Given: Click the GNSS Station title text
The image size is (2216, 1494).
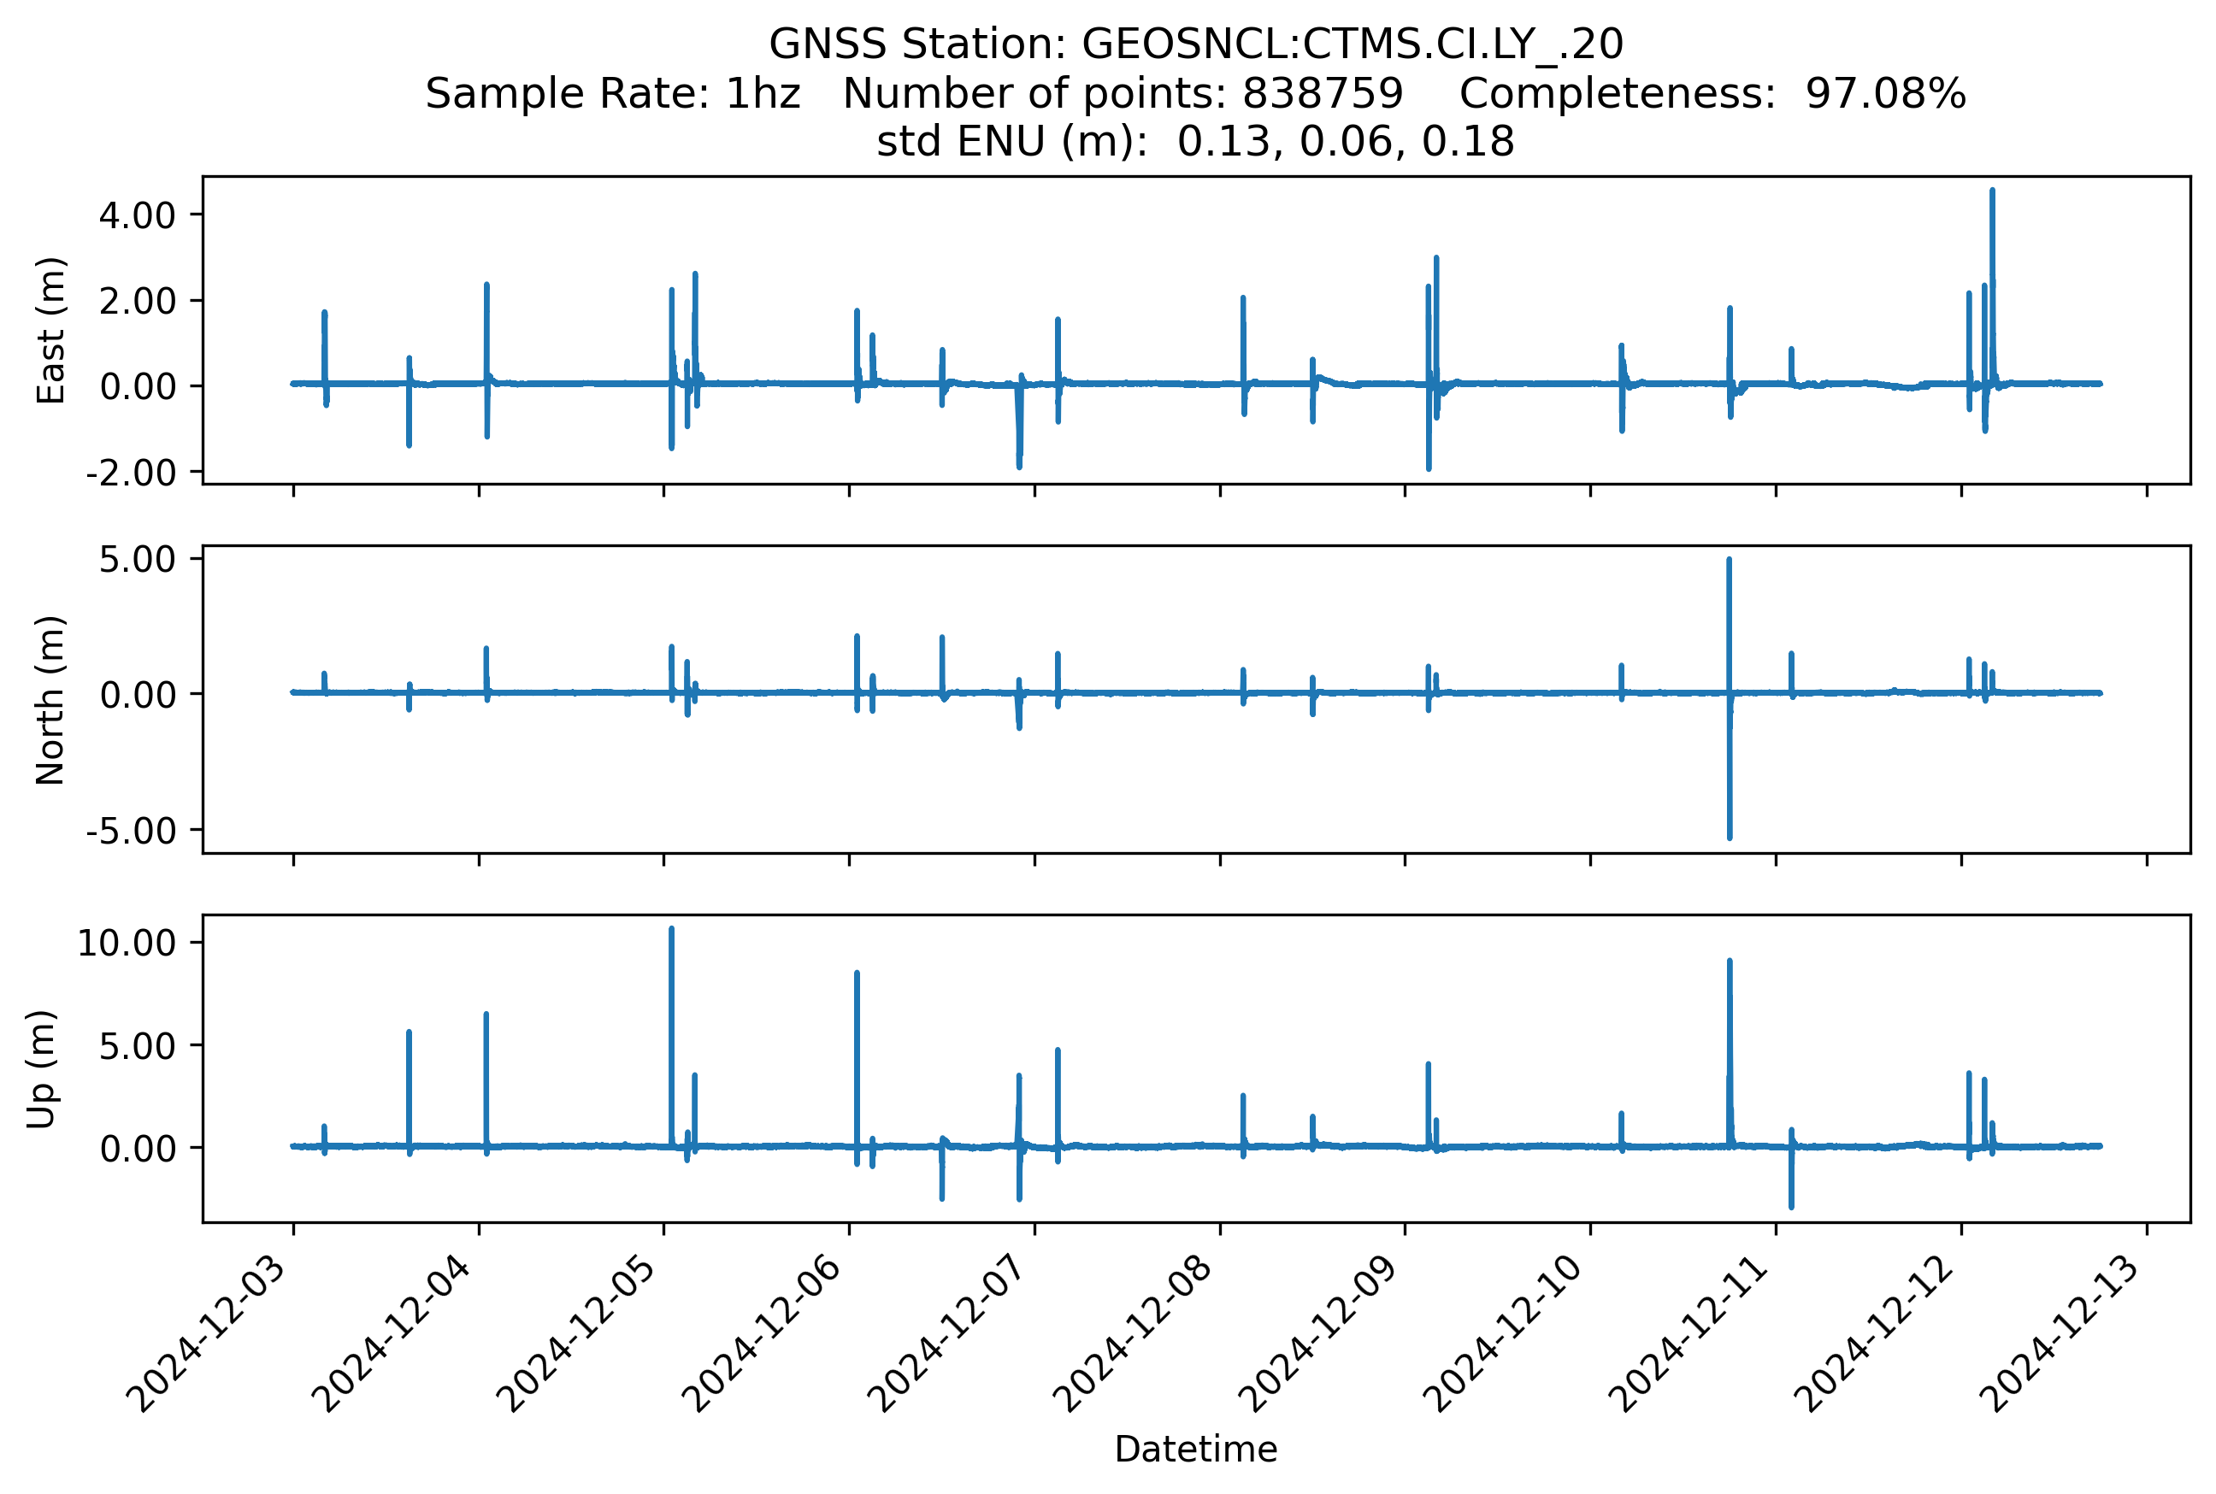Looking at the screenshot, I should (1195, 44).
